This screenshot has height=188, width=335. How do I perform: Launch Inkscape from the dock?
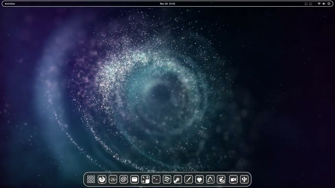199,179
